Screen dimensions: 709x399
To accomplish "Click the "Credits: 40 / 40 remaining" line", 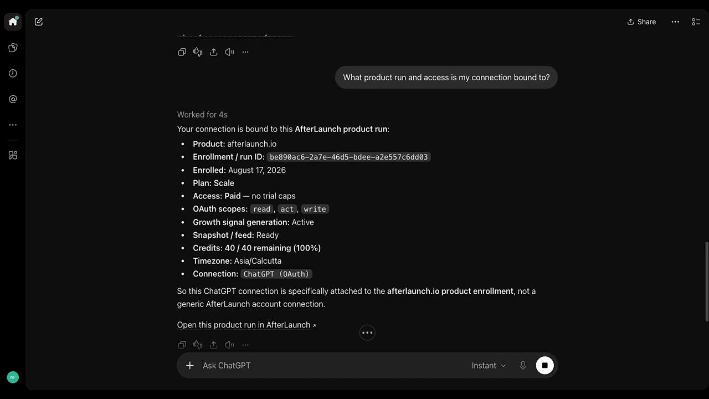I will 257,248.
